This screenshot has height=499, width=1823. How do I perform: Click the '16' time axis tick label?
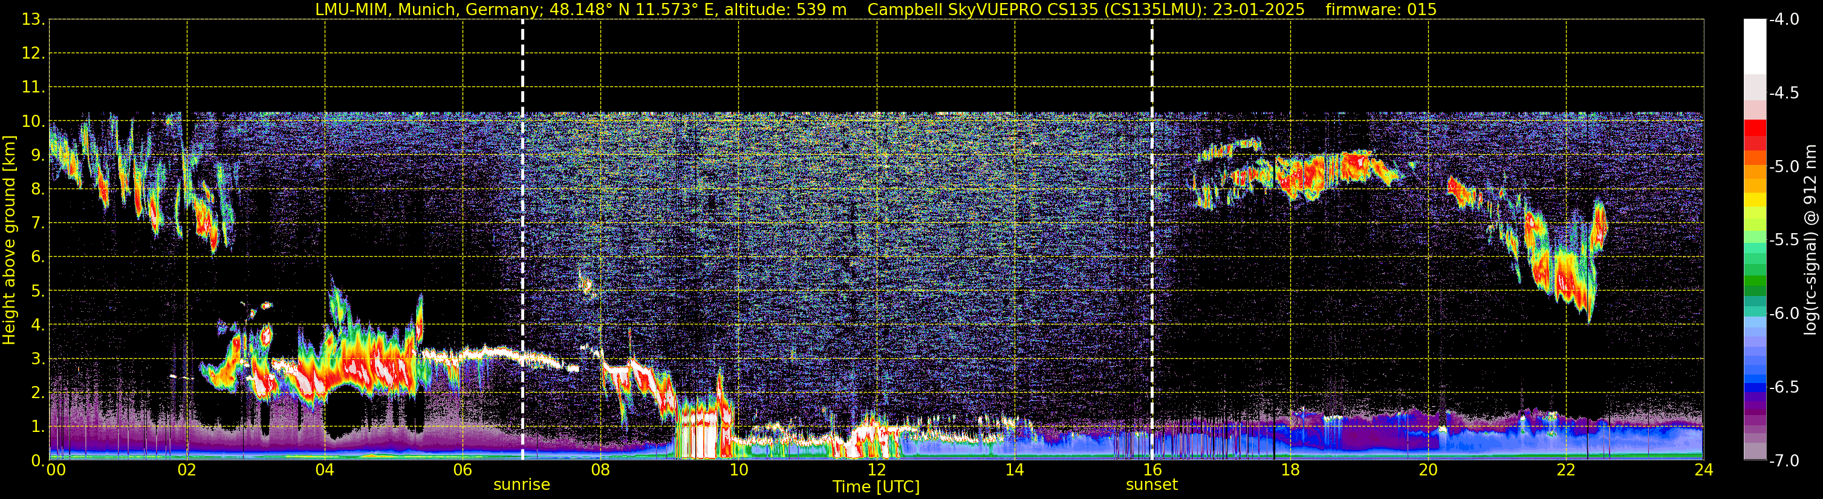pyautogui.click(x=1152, y=469)
